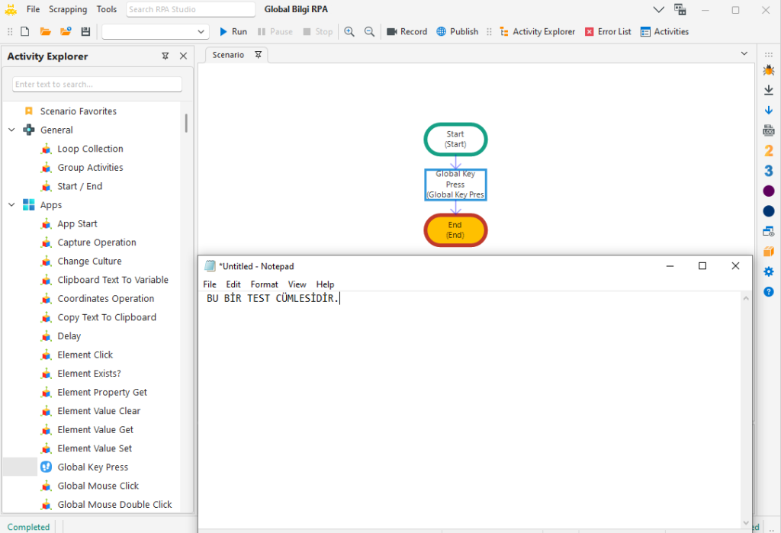Click the Publish button
This screenshot has height=533, width=781.
tap(458, 32)
